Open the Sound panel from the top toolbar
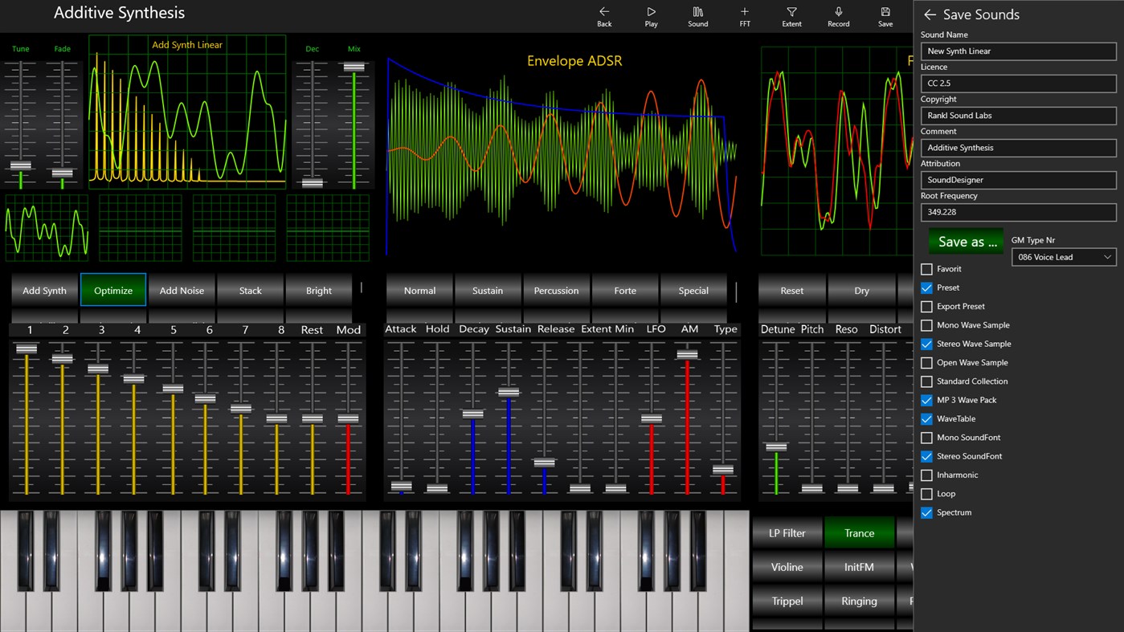The image size is (1124, 632). click(x=697, y=16)
